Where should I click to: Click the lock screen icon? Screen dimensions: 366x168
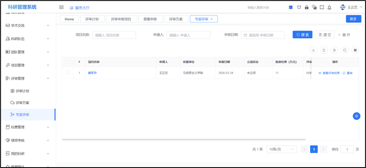tap(306, 7)
